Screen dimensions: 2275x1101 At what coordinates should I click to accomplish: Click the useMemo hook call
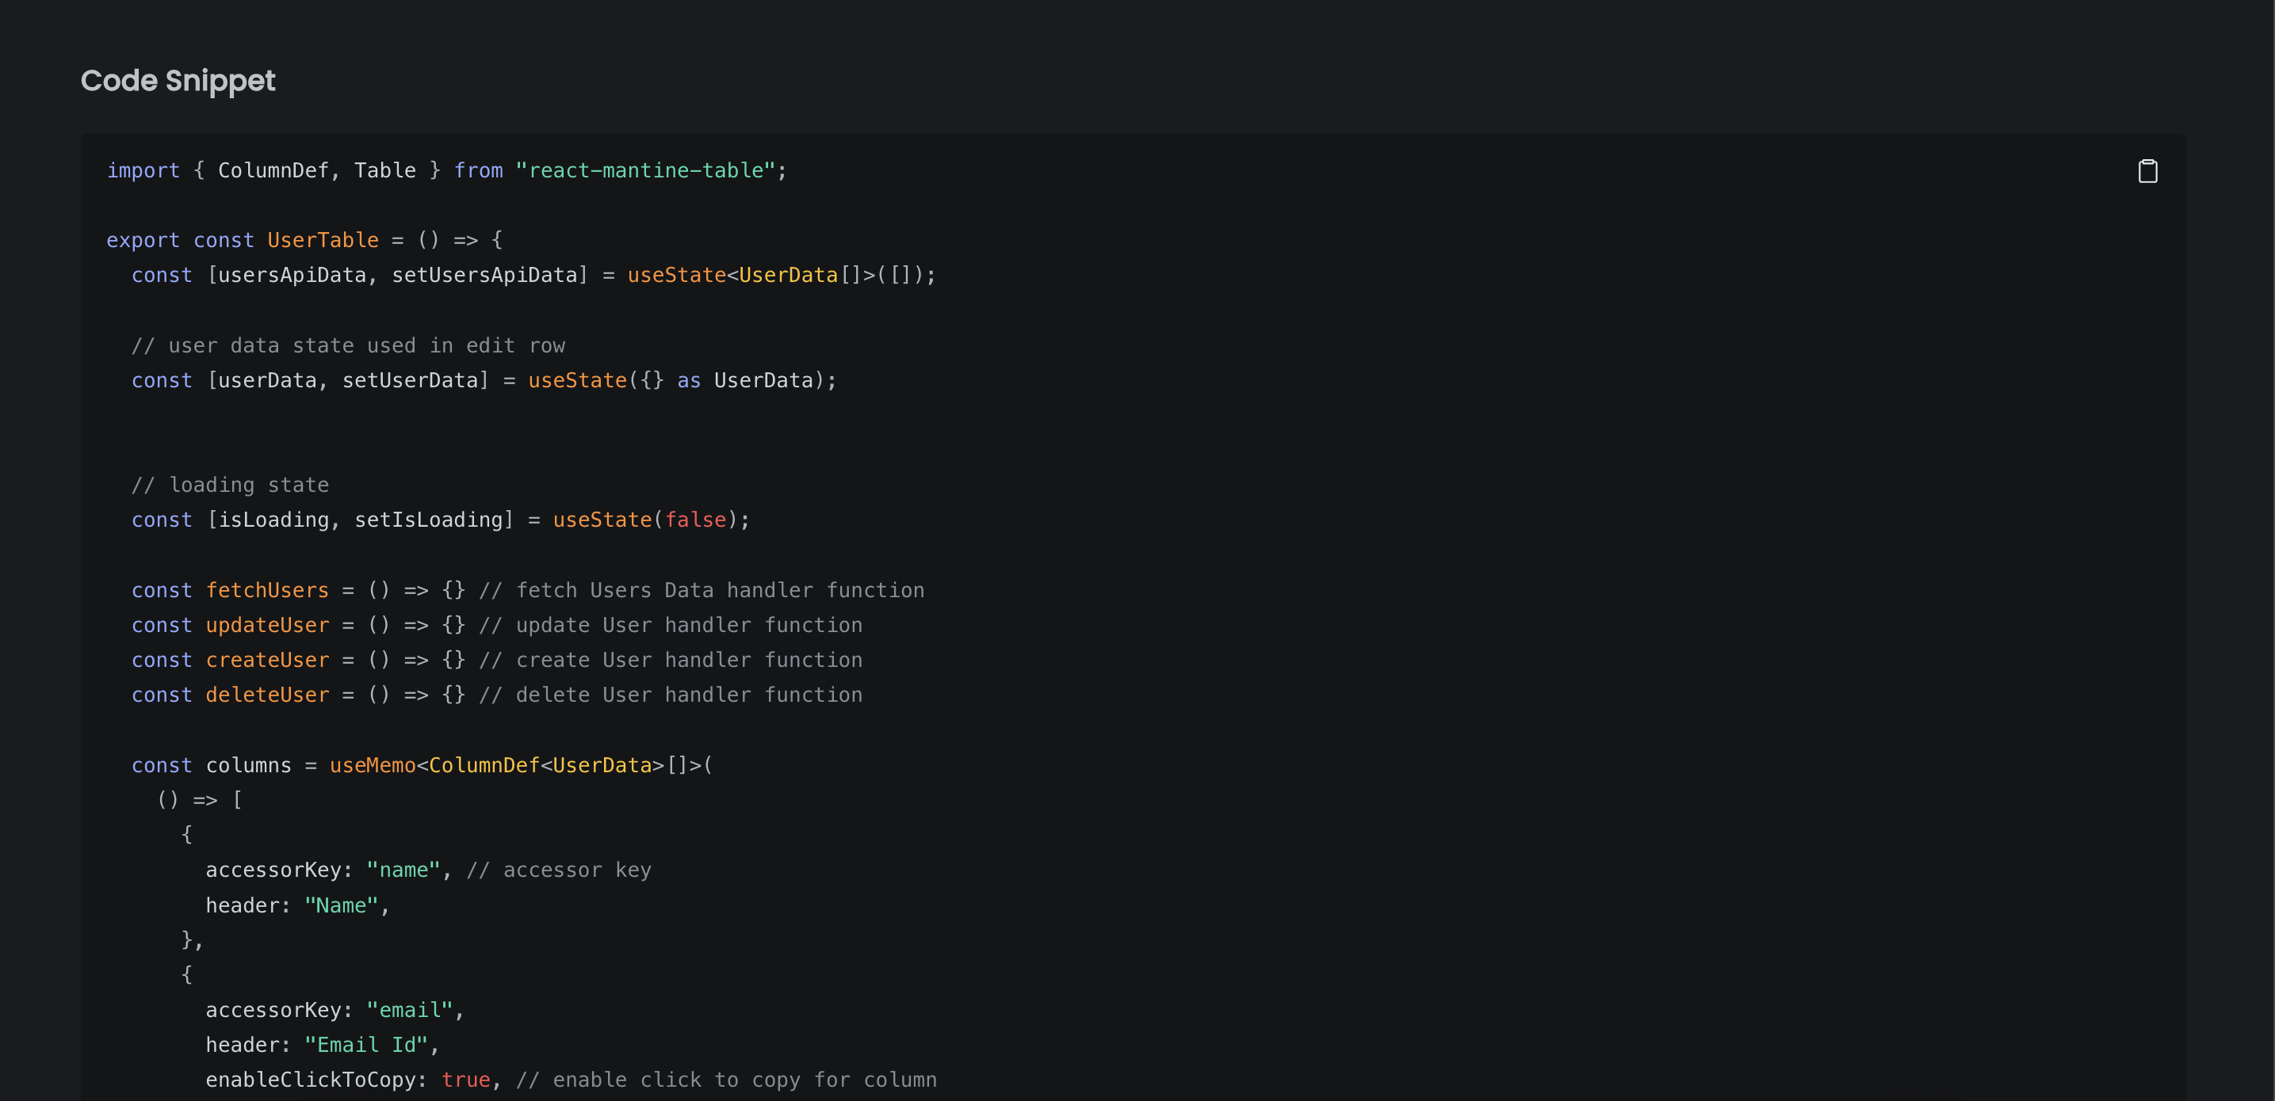click(x=372, y=765)
